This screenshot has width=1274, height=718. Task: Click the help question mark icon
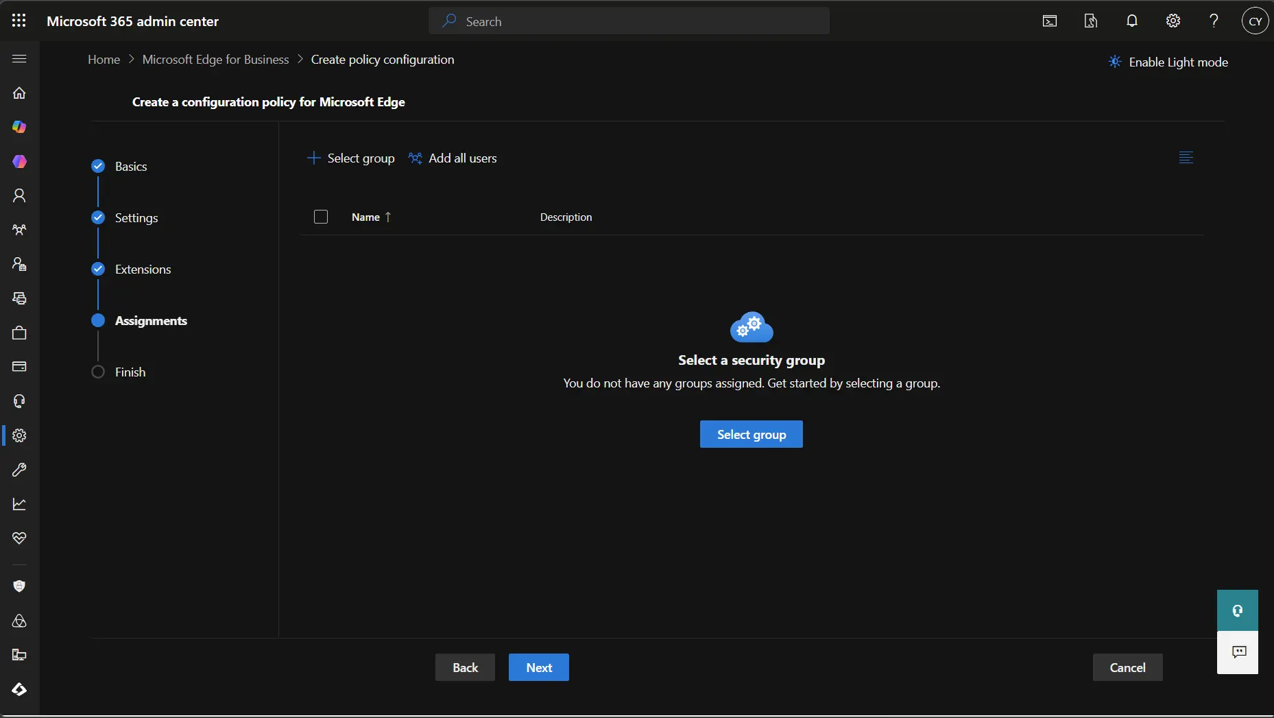point(1214,21)
